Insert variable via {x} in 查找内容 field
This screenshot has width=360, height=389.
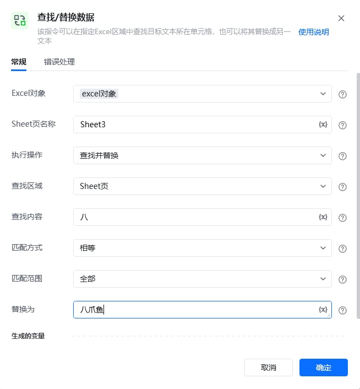pos(323,217)
